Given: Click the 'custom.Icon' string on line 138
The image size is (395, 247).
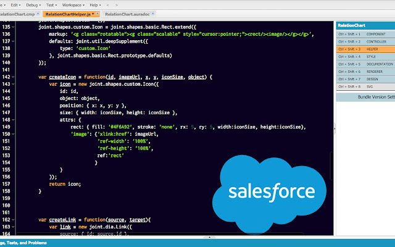Looking at the screenshot, I should click(x=93, y=48).
